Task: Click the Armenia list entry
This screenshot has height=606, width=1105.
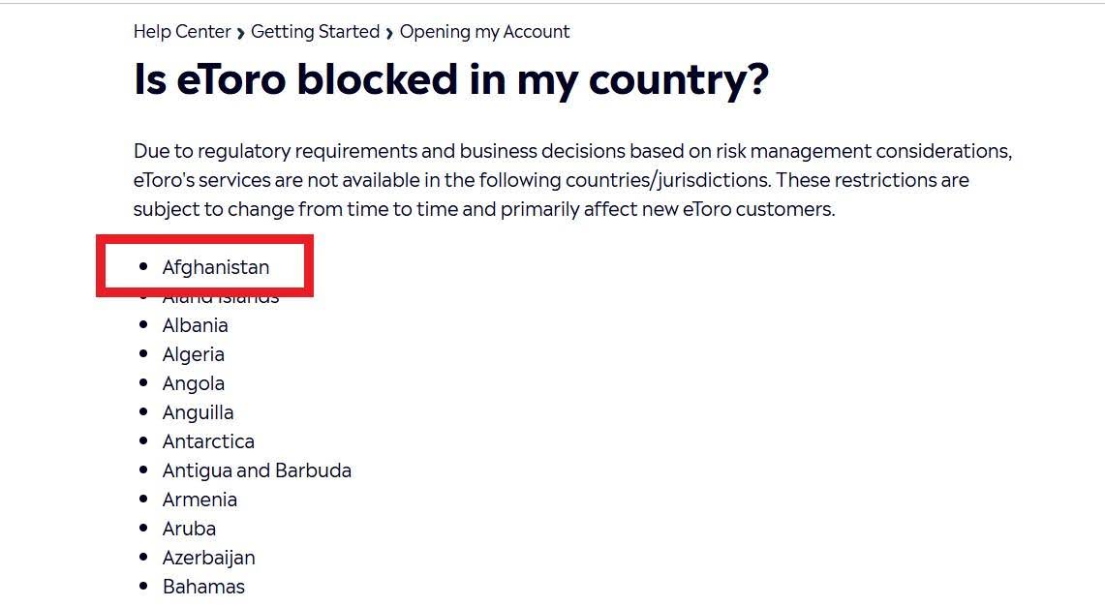Action: click(x=200, y=500)
